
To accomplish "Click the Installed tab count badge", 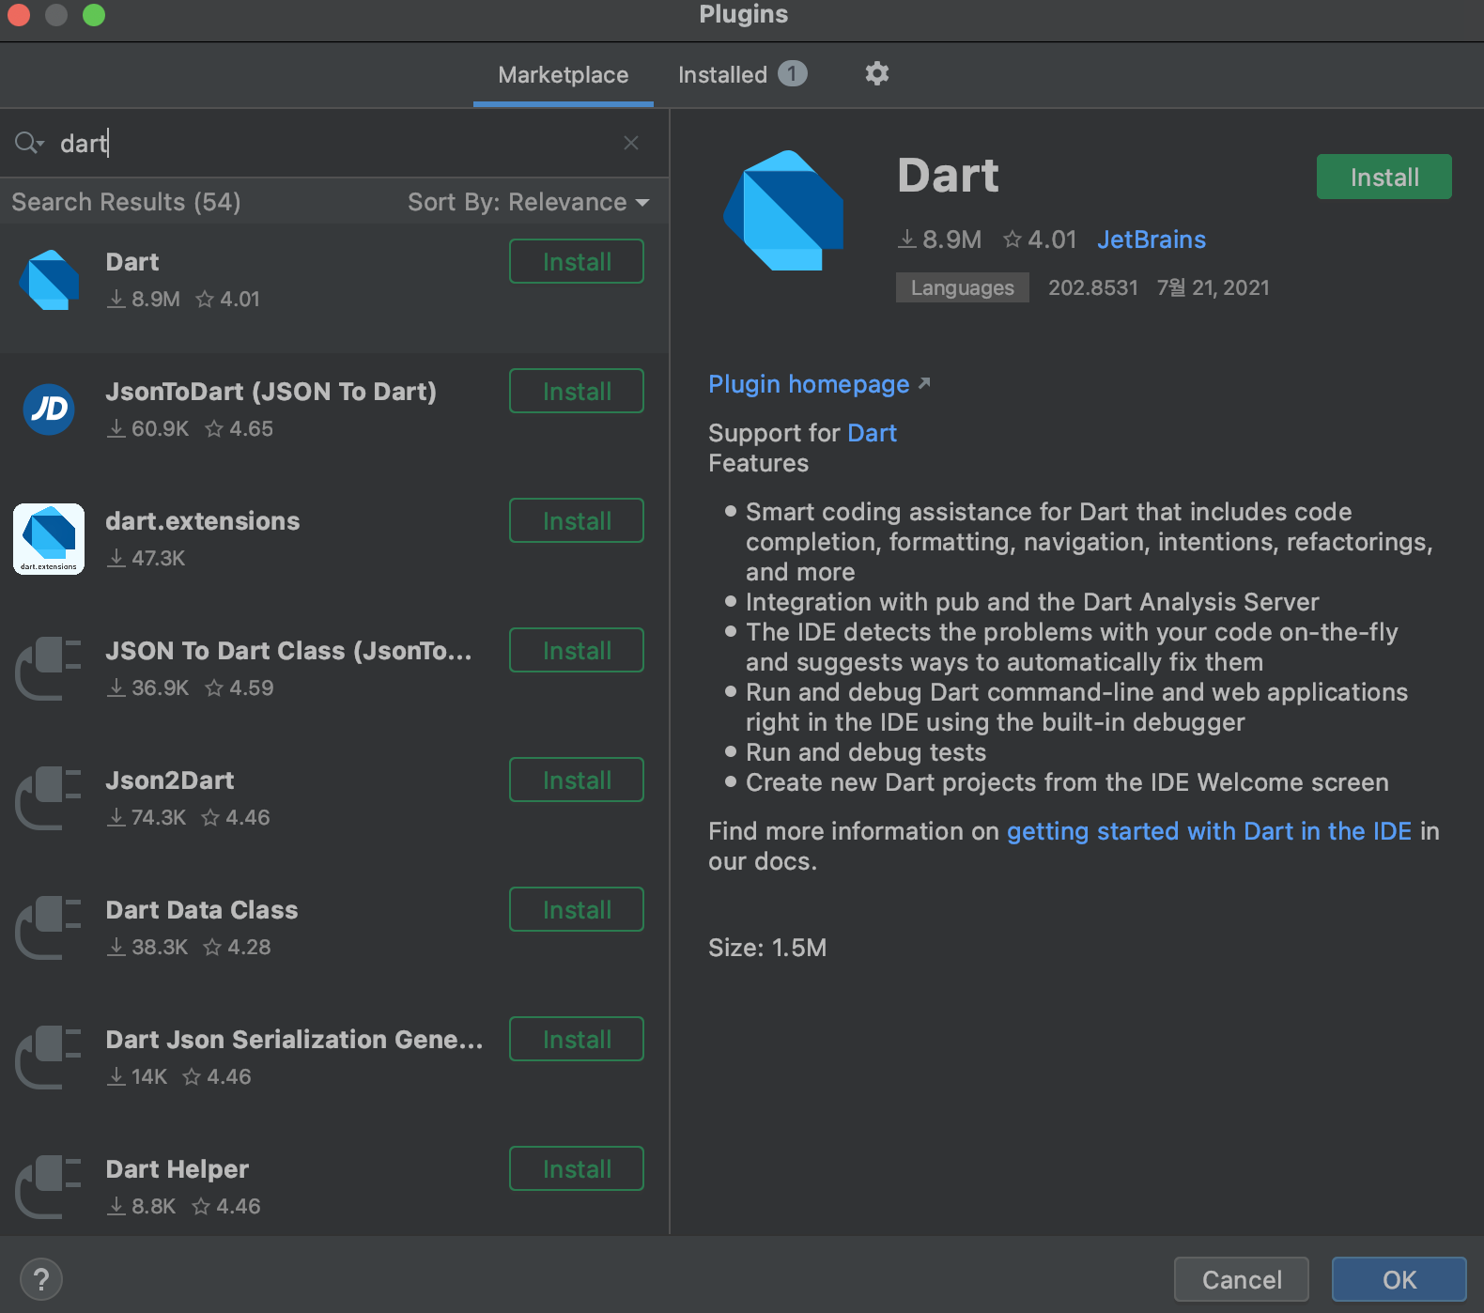I will pyautogui.click(x=792, y=73).
